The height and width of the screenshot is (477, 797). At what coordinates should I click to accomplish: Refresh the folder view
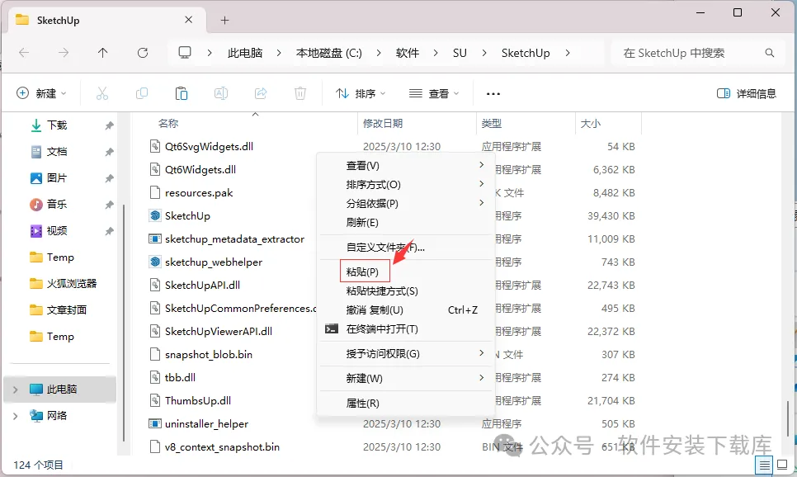[143, 53]
